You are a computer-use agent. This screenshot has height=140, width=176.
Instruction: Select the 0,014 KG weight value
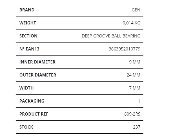(131, 23)
